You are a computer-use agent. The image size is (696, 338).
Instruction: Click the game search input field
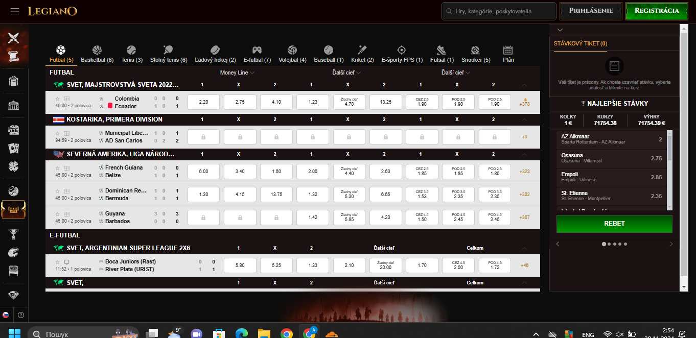498,11
